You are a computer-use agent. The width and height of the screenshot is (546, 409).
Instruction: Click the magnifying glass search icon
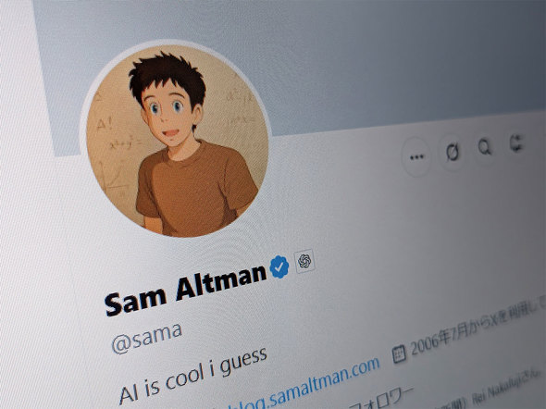tap(485, 147)
